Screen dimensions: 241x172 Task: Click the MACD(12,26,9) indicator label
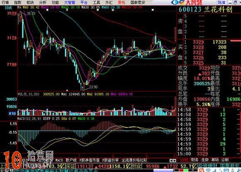pos(29,119)
